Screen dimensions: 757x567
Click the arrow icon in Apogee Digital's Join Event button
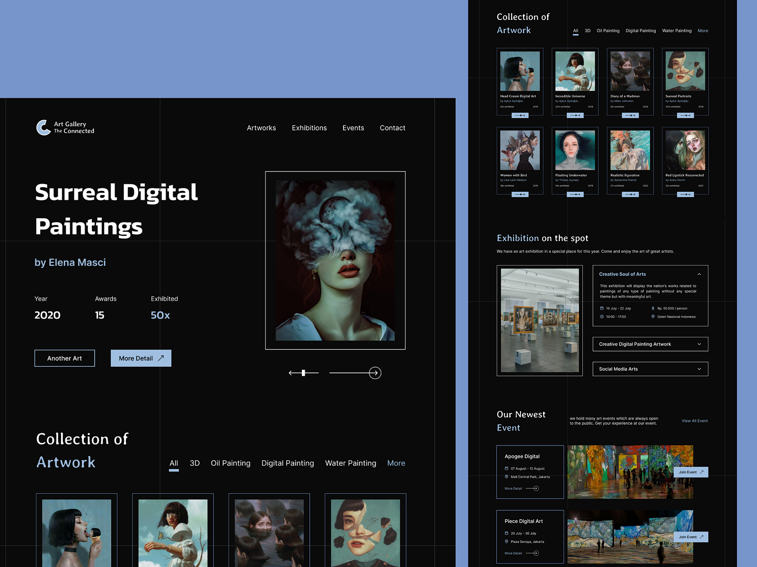tap(702, 472)
